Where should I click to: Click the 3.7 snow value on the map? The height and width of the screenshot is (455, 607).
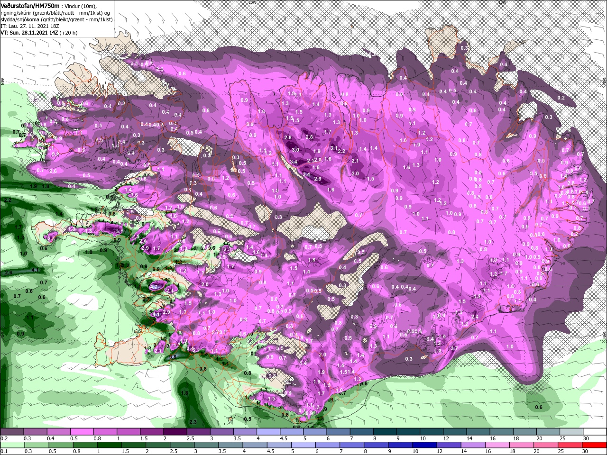tap(454, 348)
